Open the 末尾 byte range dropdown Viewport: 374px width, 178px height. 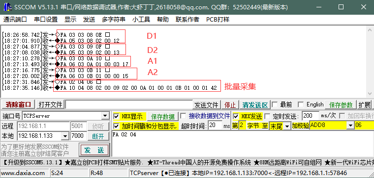[x=287, y=126]
